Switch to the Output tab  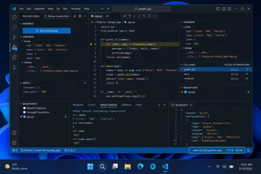point(92,105)
